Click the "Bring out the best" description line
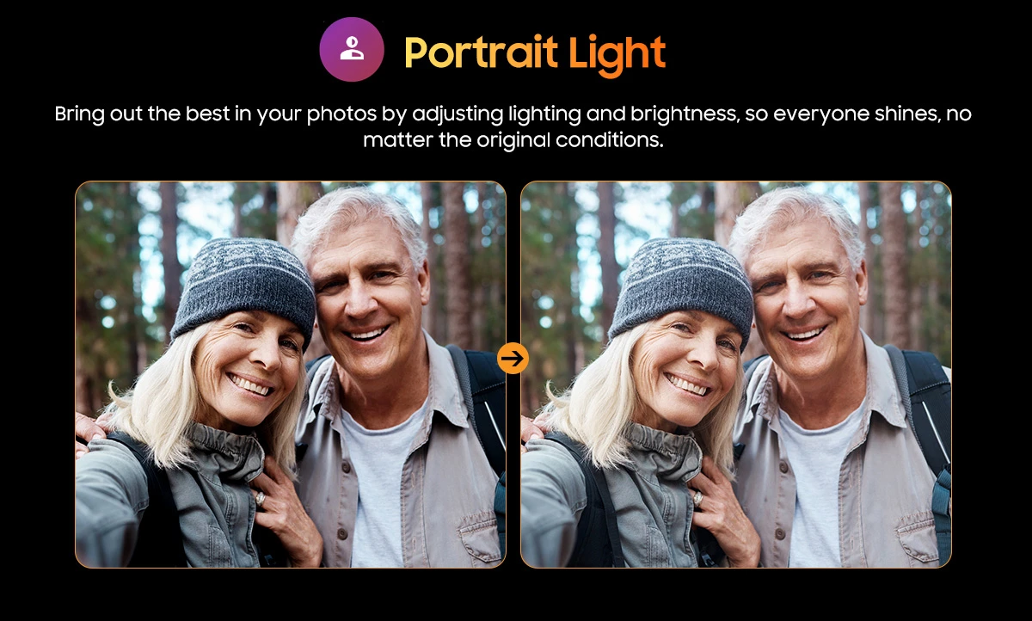 (x=513, y=114)
